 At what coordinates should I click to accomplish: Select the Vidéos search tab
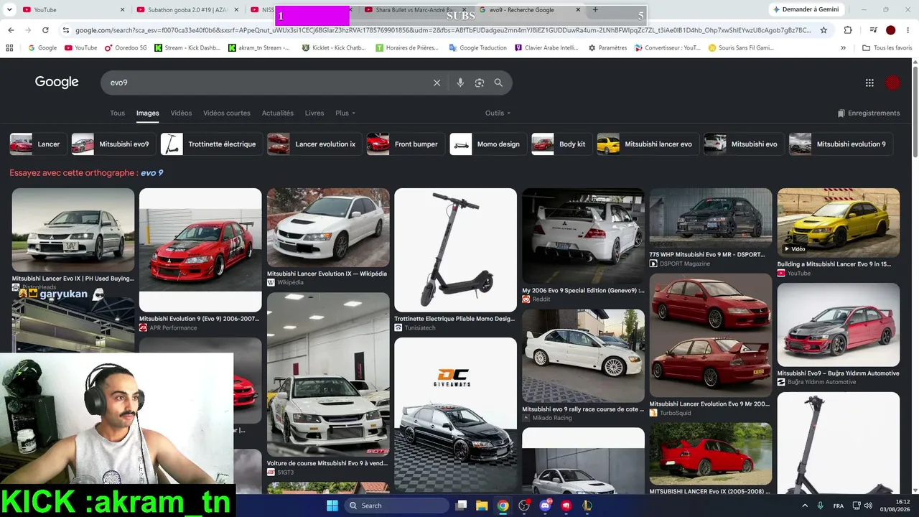(x=181, y=113)
